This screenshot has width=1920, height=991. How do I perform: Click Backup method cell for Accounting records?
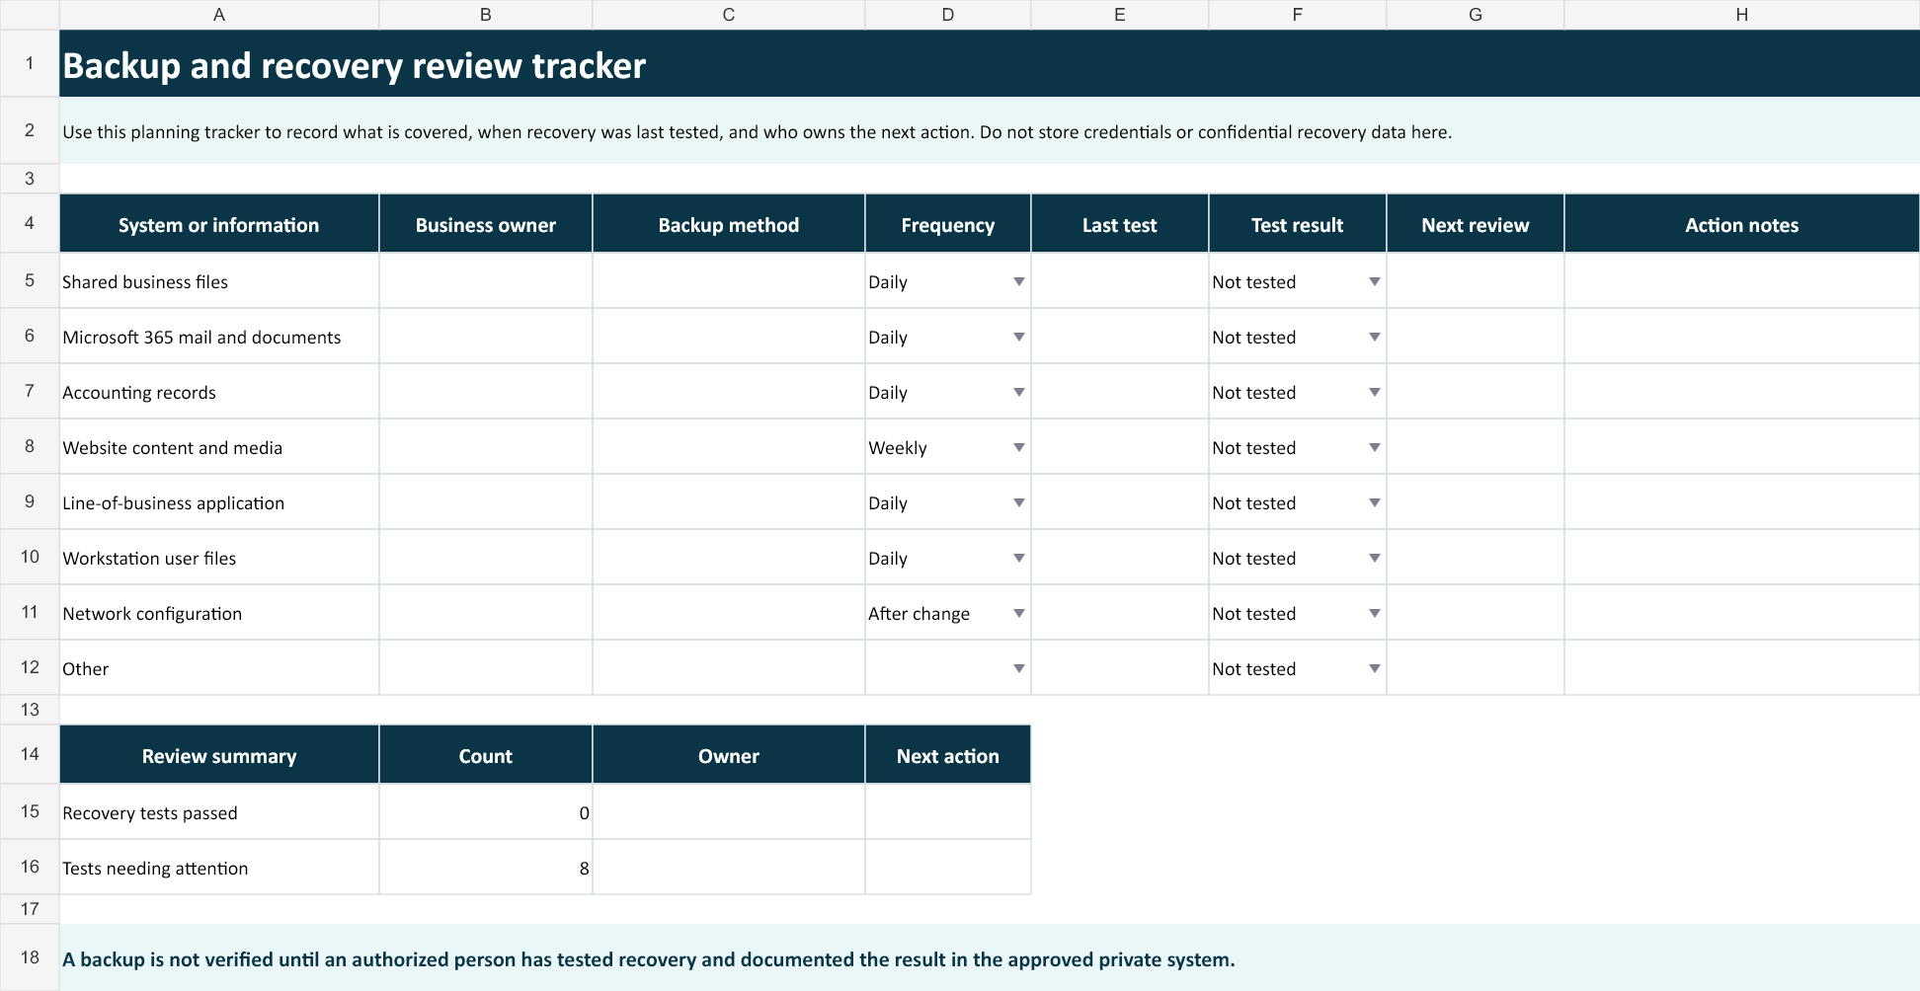[x=729, y=392]
